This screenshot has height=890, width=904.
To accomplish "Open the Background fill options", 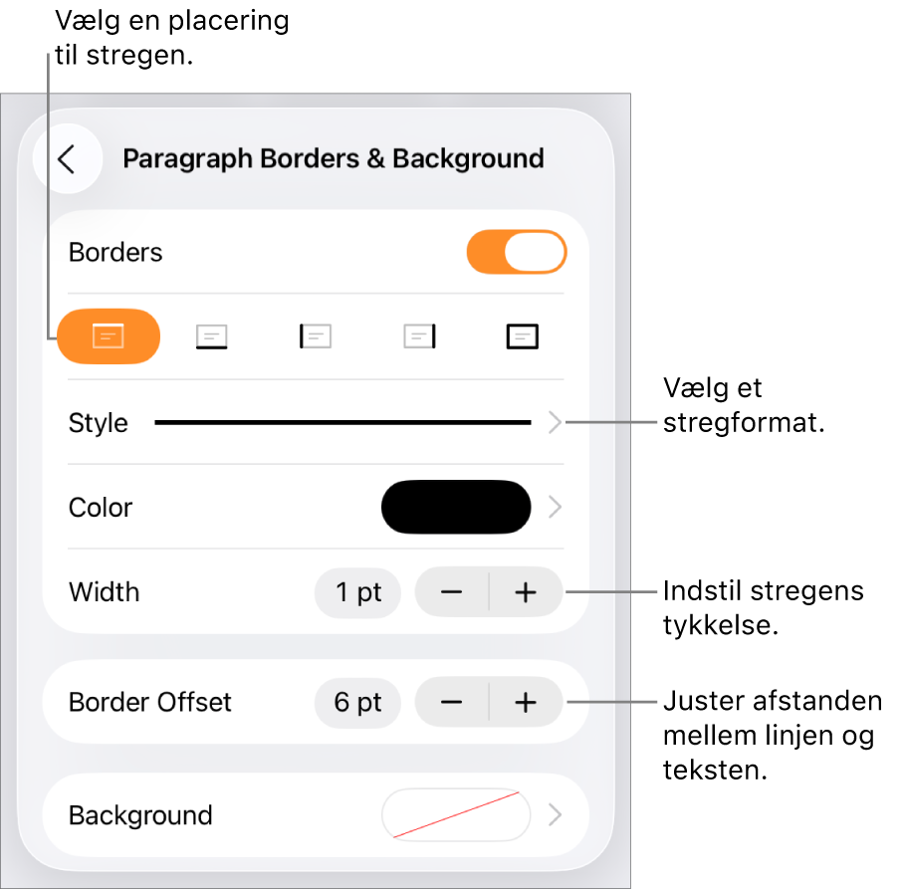I will (x=456, y=814).
